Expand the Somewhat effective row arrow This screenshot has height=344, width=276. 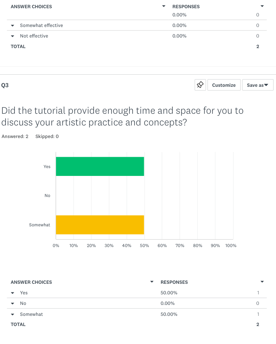click(x=13, y=25)
